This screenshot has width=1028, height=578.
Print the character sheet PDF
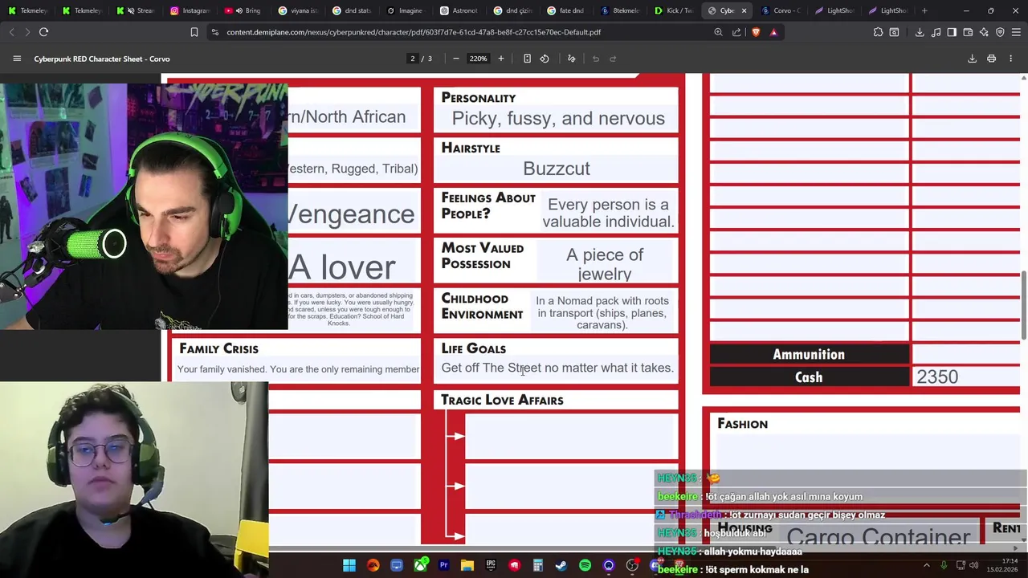(x=992, y=59)
